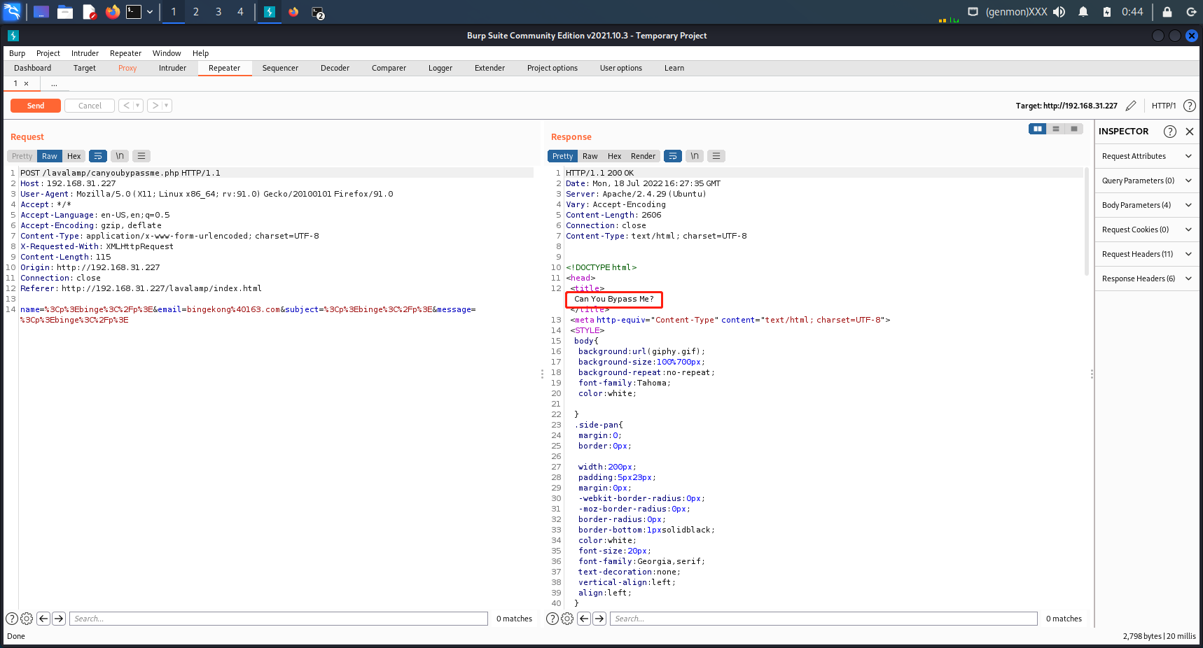1203x648 pixels.
Task: Open the Extender tab
Action: tap(489, 68)
